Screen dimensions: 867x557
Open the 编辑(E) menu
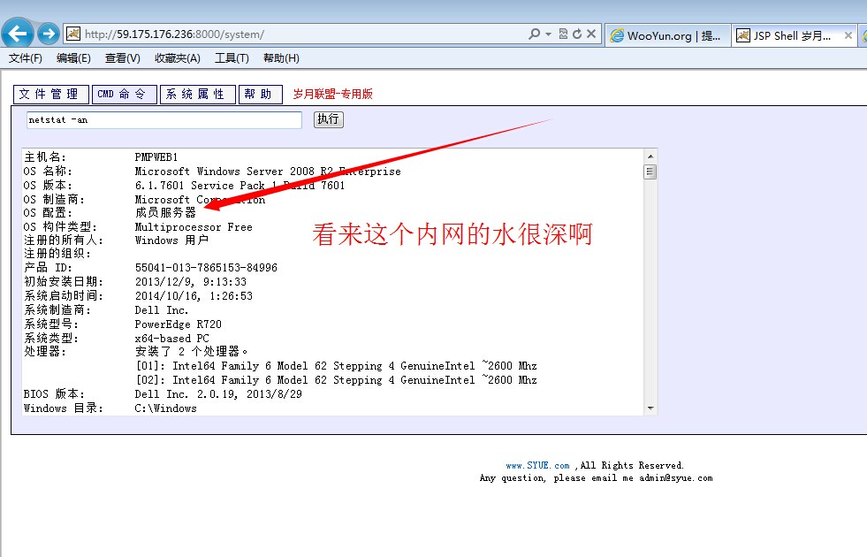pyautogui.click(x=73, y=58)
